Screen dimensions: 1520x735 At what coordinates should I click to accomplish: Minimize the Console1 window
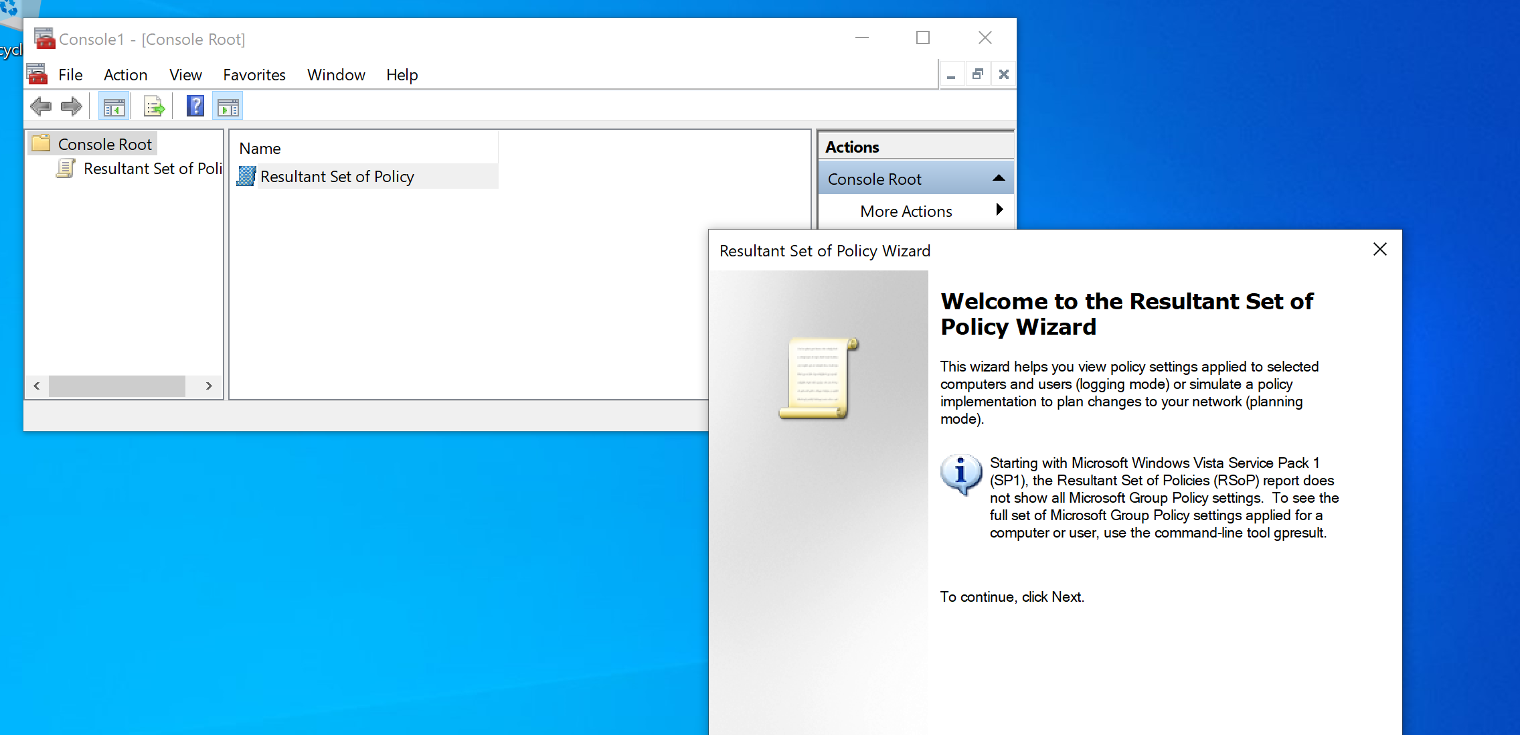tap(862, 37)
